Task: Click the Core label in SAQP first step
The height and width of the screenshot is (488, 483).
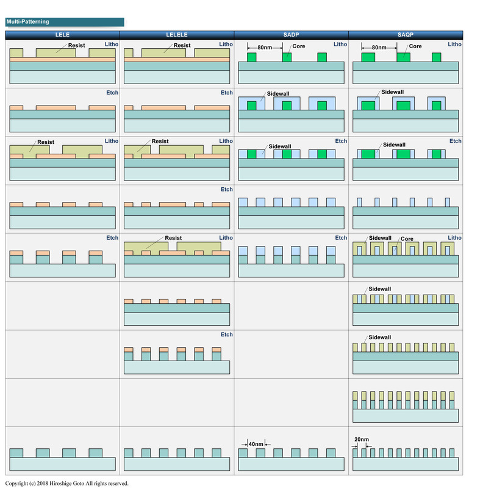Action: tap(415, 46)
